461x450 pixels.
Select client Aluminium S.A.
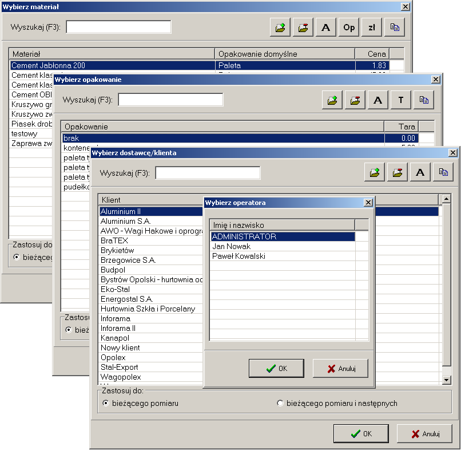151,221
